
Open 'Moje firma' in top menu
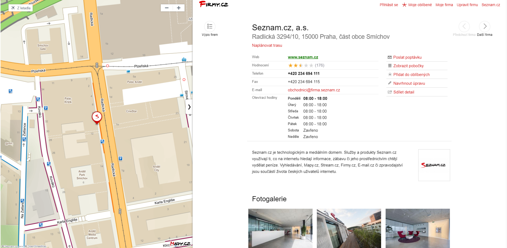point(444,5)
